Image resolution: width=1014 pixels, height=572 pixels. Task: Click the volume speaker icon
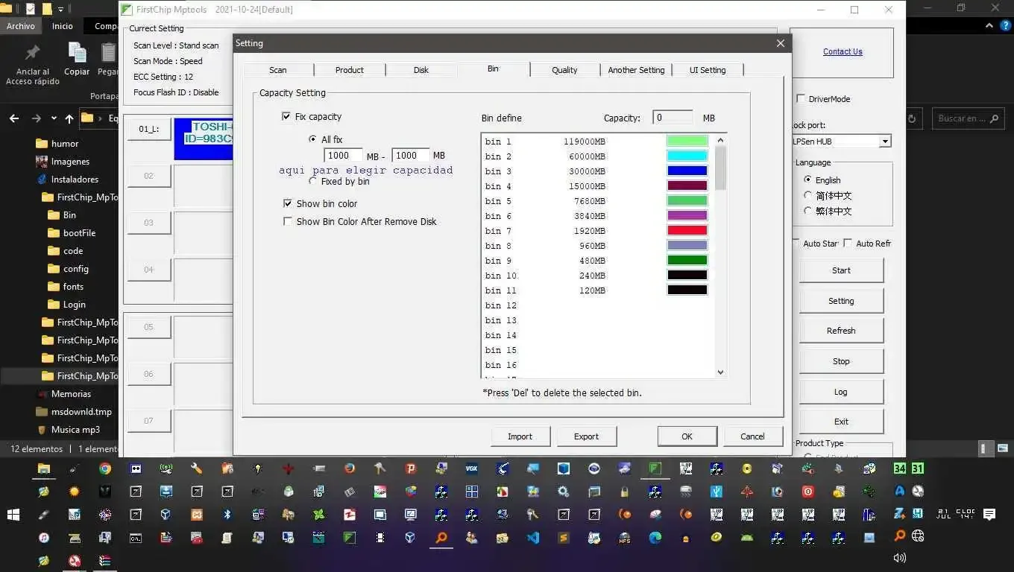point(900,558)
